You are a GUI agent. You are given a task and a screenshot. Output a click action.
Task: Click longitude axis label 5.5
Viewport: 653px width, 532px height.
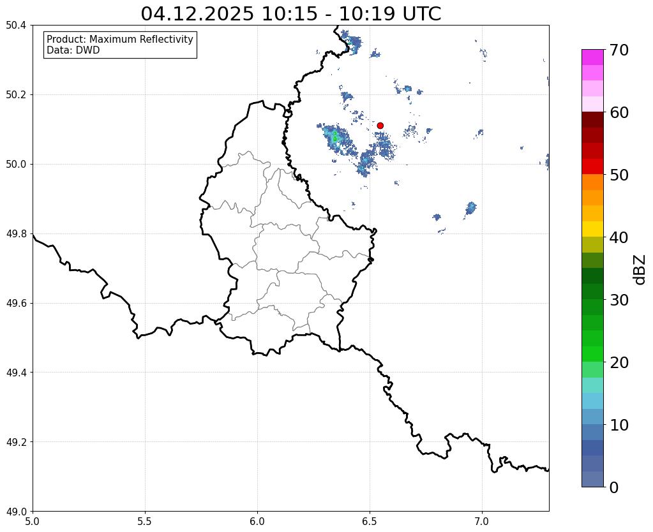[x=145, y=521]
